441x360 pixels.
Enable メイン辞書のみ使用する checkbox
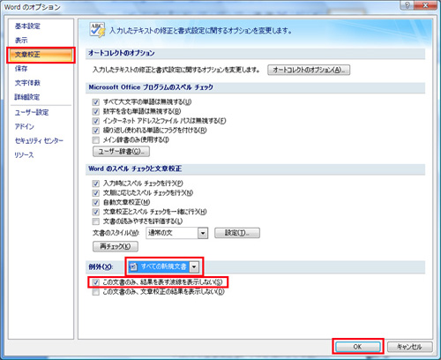(96, 139)
